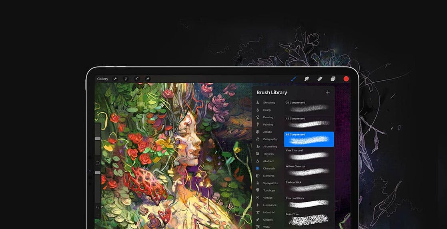Image resolution: width=447 pixels, height=229 pixels.
Task: Select the Charcoals brush set
Action: [266, 169]
